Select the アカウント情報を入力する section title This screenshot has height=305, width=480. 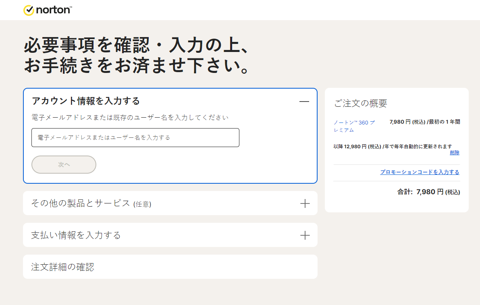tap(86, 101)
